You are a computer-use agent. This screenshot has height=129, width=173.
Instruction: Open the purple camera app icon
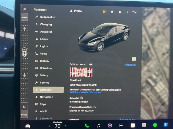click(110, 126)
